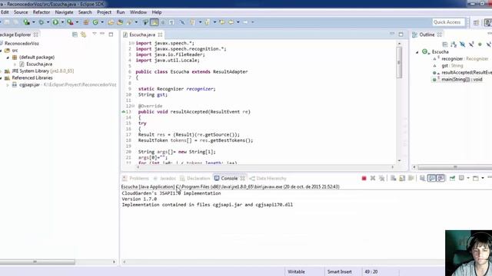
Task: Terminate the running program with red square
Action: click(364, 179)
